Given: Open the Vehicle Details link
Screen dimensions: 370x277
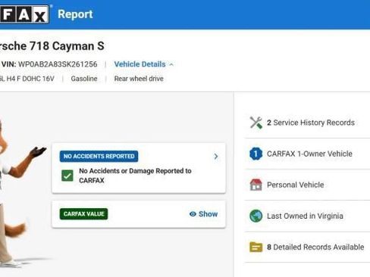Looking at the screenshot, I should point(140,64).
